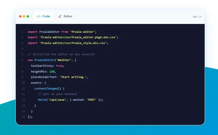Image resolution: width=218 pixels, height=135 pixels.
Task: Click the pencil icon in the Editor tab
Action: click(60, 16)
